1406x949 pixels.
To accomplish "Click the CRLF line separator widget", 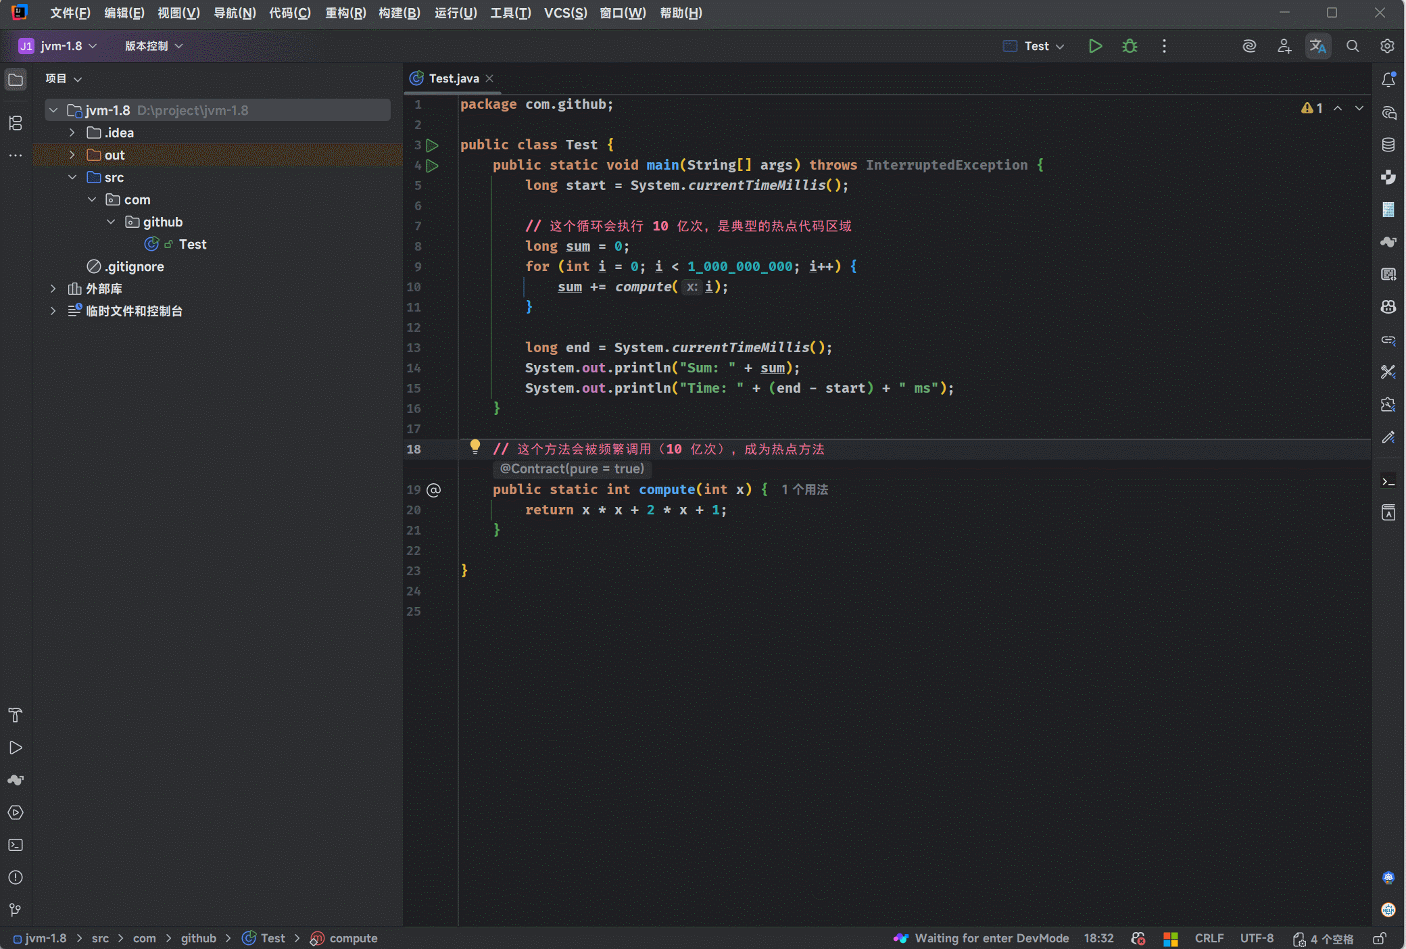I will [1209, 938].
